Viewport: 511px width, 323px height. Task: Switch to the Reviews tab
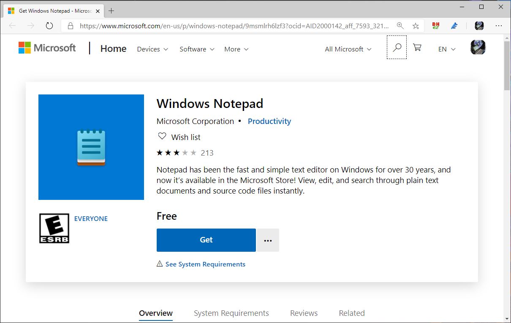point(304,313)
